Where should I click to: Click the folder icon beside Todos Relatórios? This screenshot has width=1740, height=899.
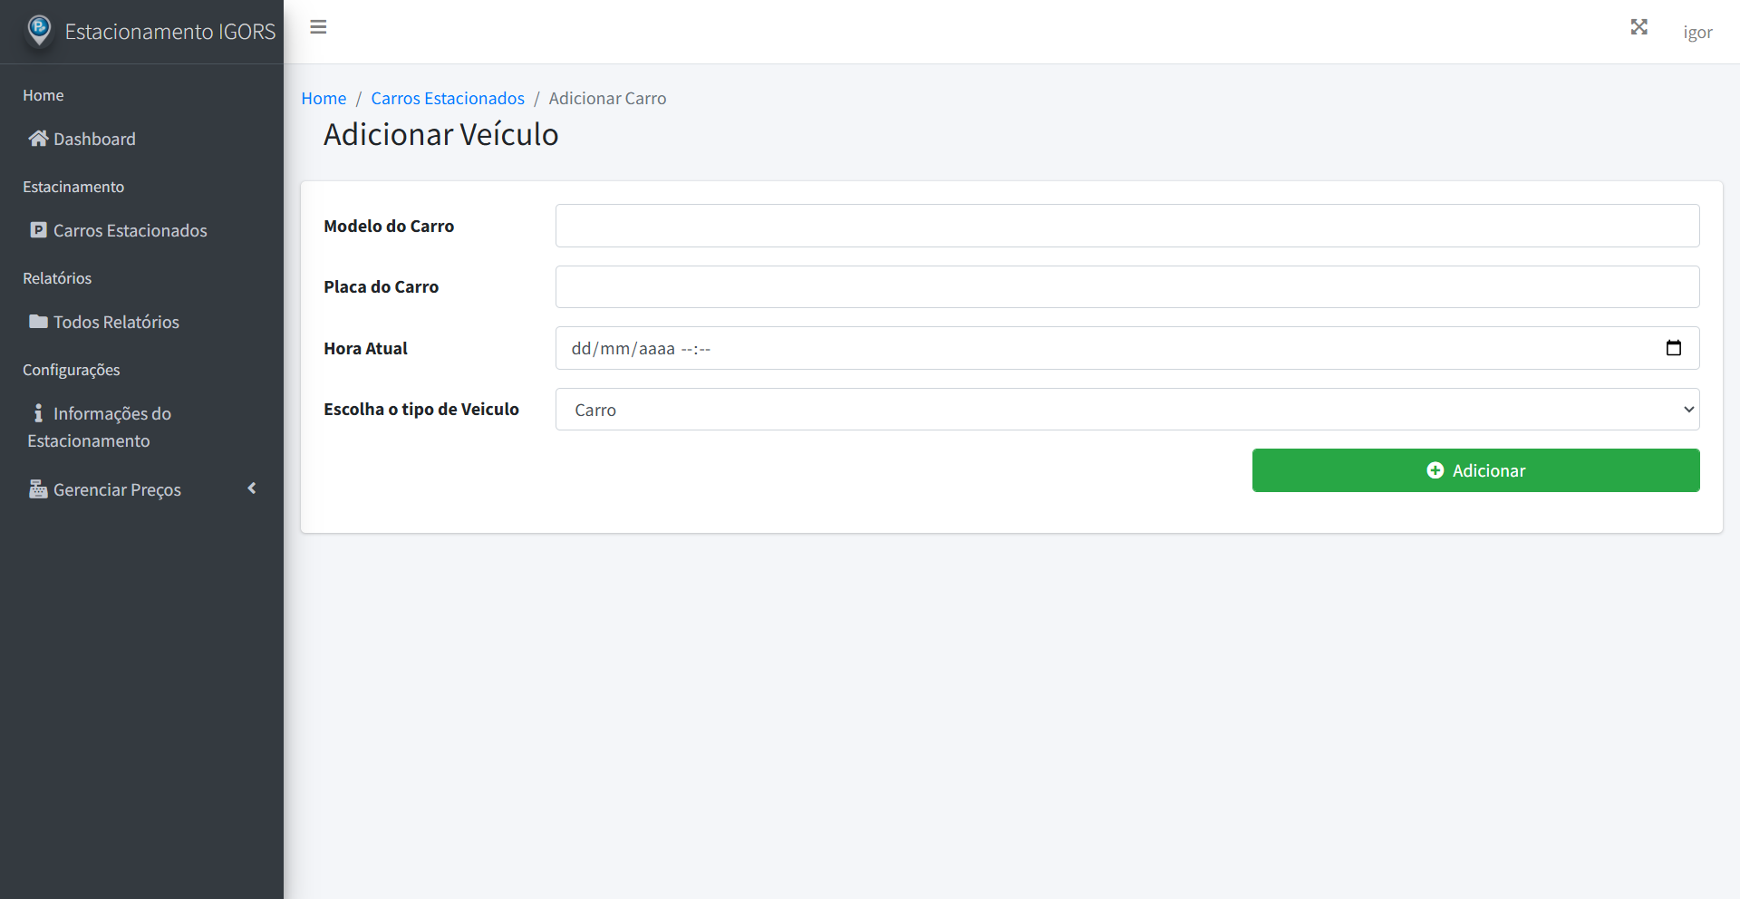coord(38,322)
